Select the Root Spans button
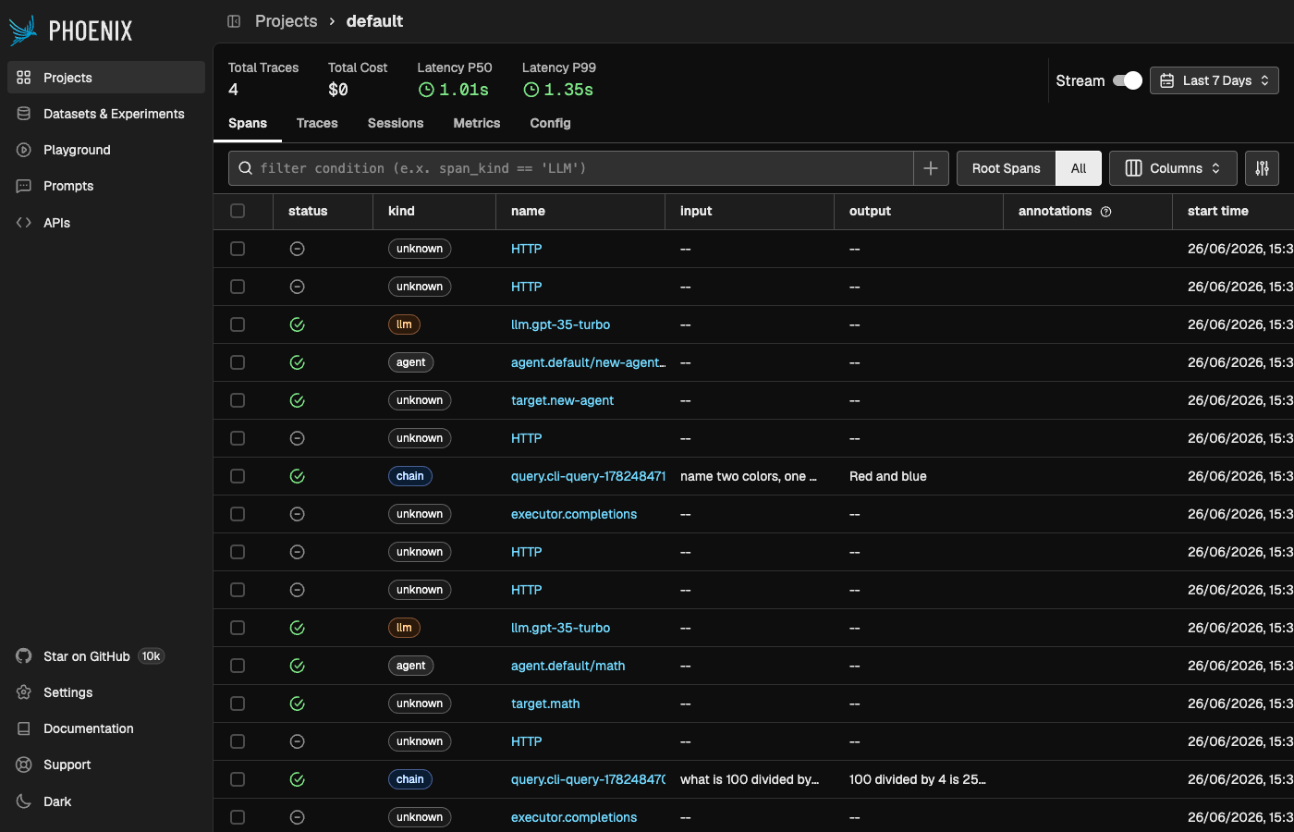Screen dimensions: 1294x832 click(x=1007, y=168)
